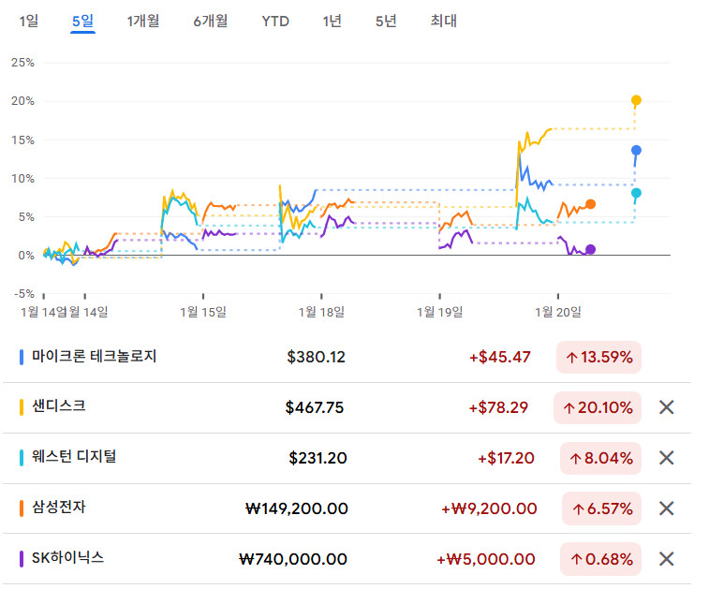Select the 1일 time range tab
The height and width of the screenshot is (589, 709).
tap(29, 21)
